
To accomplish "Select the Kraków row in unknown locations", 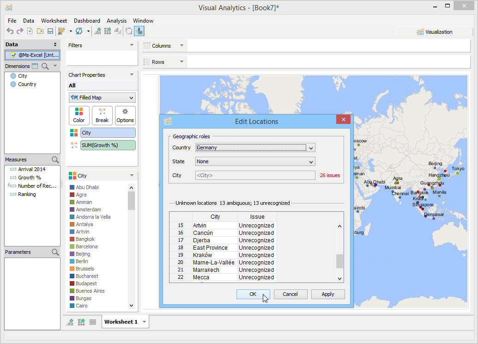I will point(202,255).
